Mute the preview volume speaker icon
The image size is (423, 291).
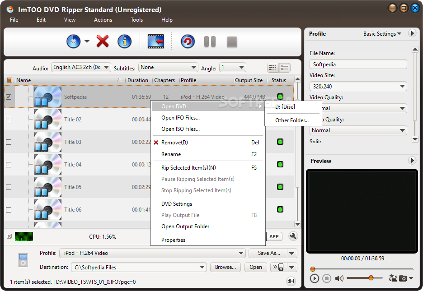[x=339, y=278]
